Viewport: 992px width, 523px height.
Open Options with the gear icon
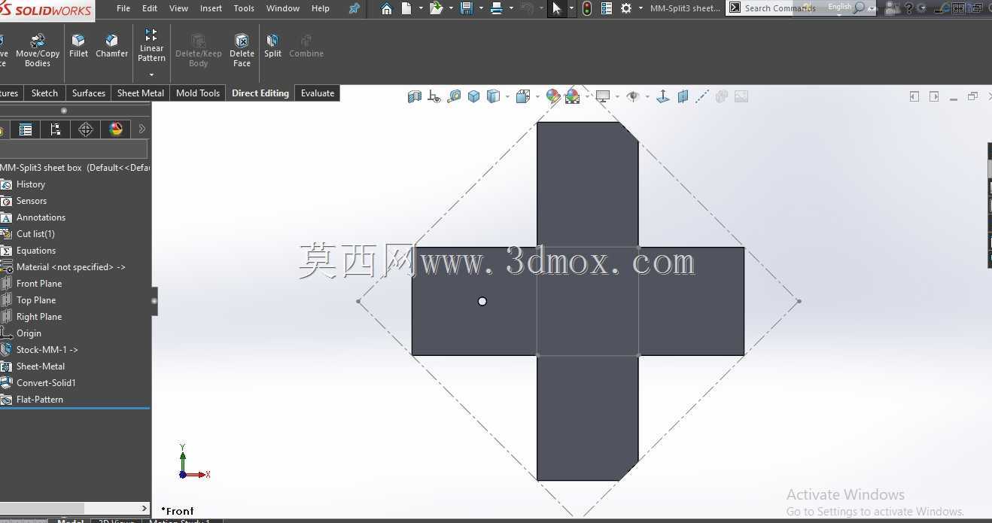coord(626,8)
